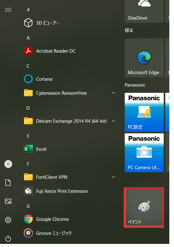Open Fuji Xerox Print Extension

pyautogui.click(x=70, y=191)
